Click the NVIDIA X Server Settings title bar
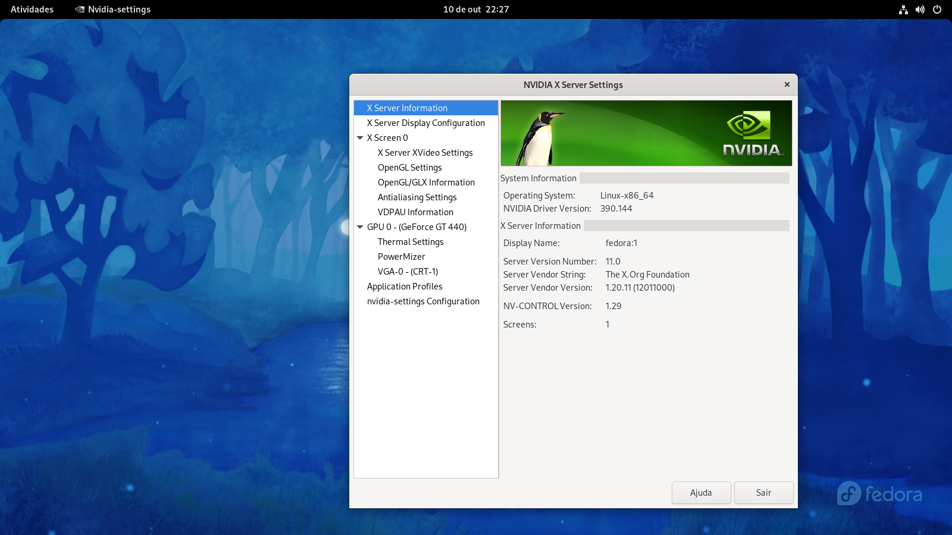The height and width of the screenshot is (535, 952). [573, 85]
